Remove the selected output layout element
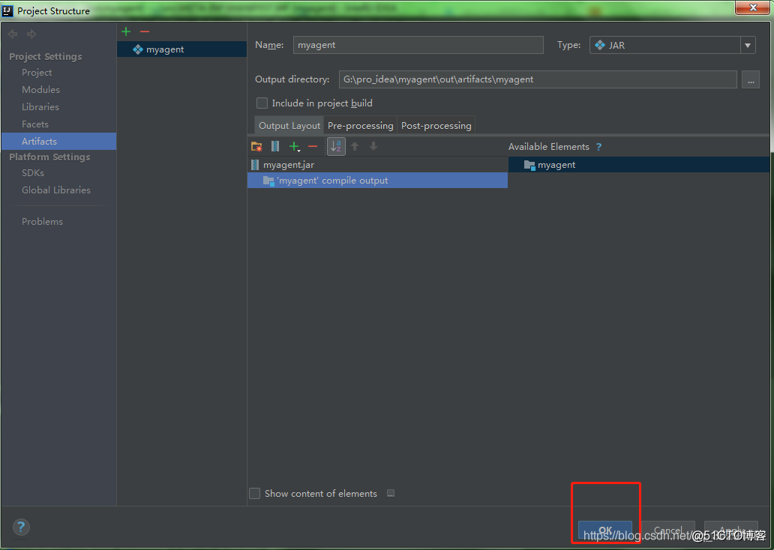Screen dimensions: 774x550 click(x=313, y=147)
